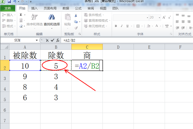Click the Copy icon

point(76,22)
